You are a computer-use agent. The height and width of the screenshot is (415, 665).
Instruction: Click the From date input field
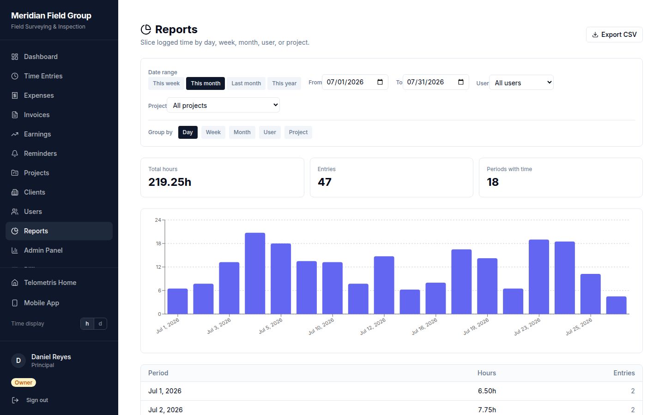[x=355, y=82]
